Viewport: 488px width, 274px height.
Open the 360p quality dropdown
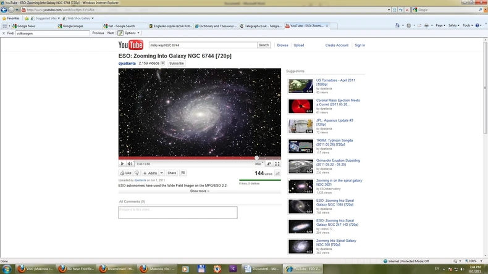[259, 164]
